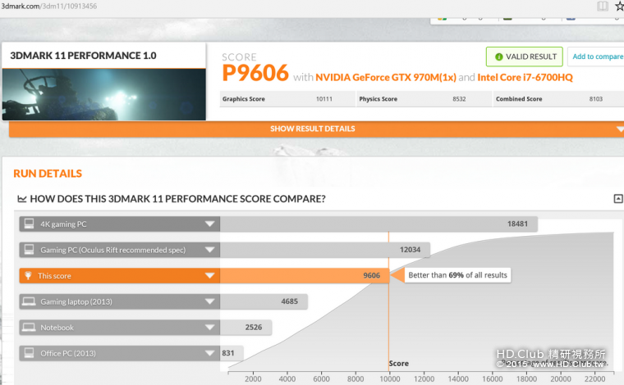Click the Score axis label on chart

(x=399, y=363)
